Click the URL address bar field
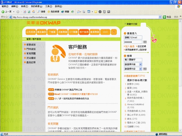 tap(85, 17)
